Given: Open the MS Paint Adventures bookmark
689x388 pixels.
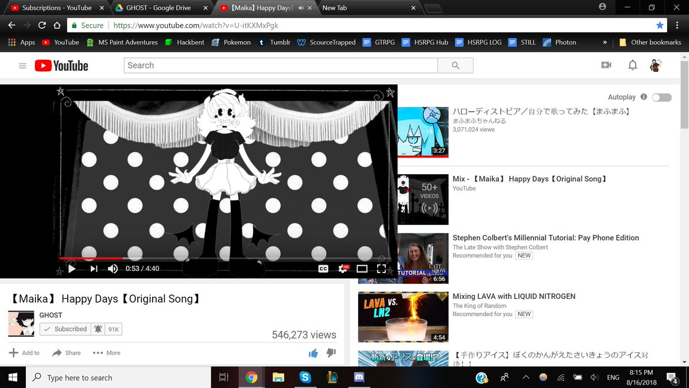Looking at the screenshot, I should (122, 42).
